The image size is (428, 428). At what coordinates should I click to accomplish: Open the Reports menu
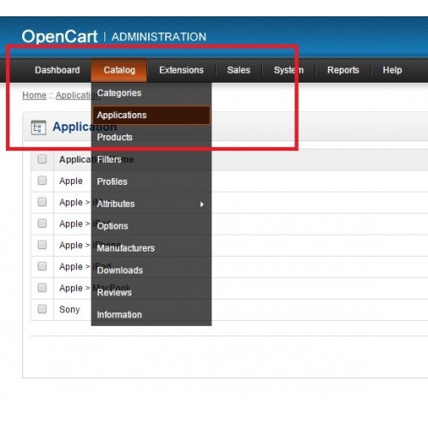(x=343, y=70)
